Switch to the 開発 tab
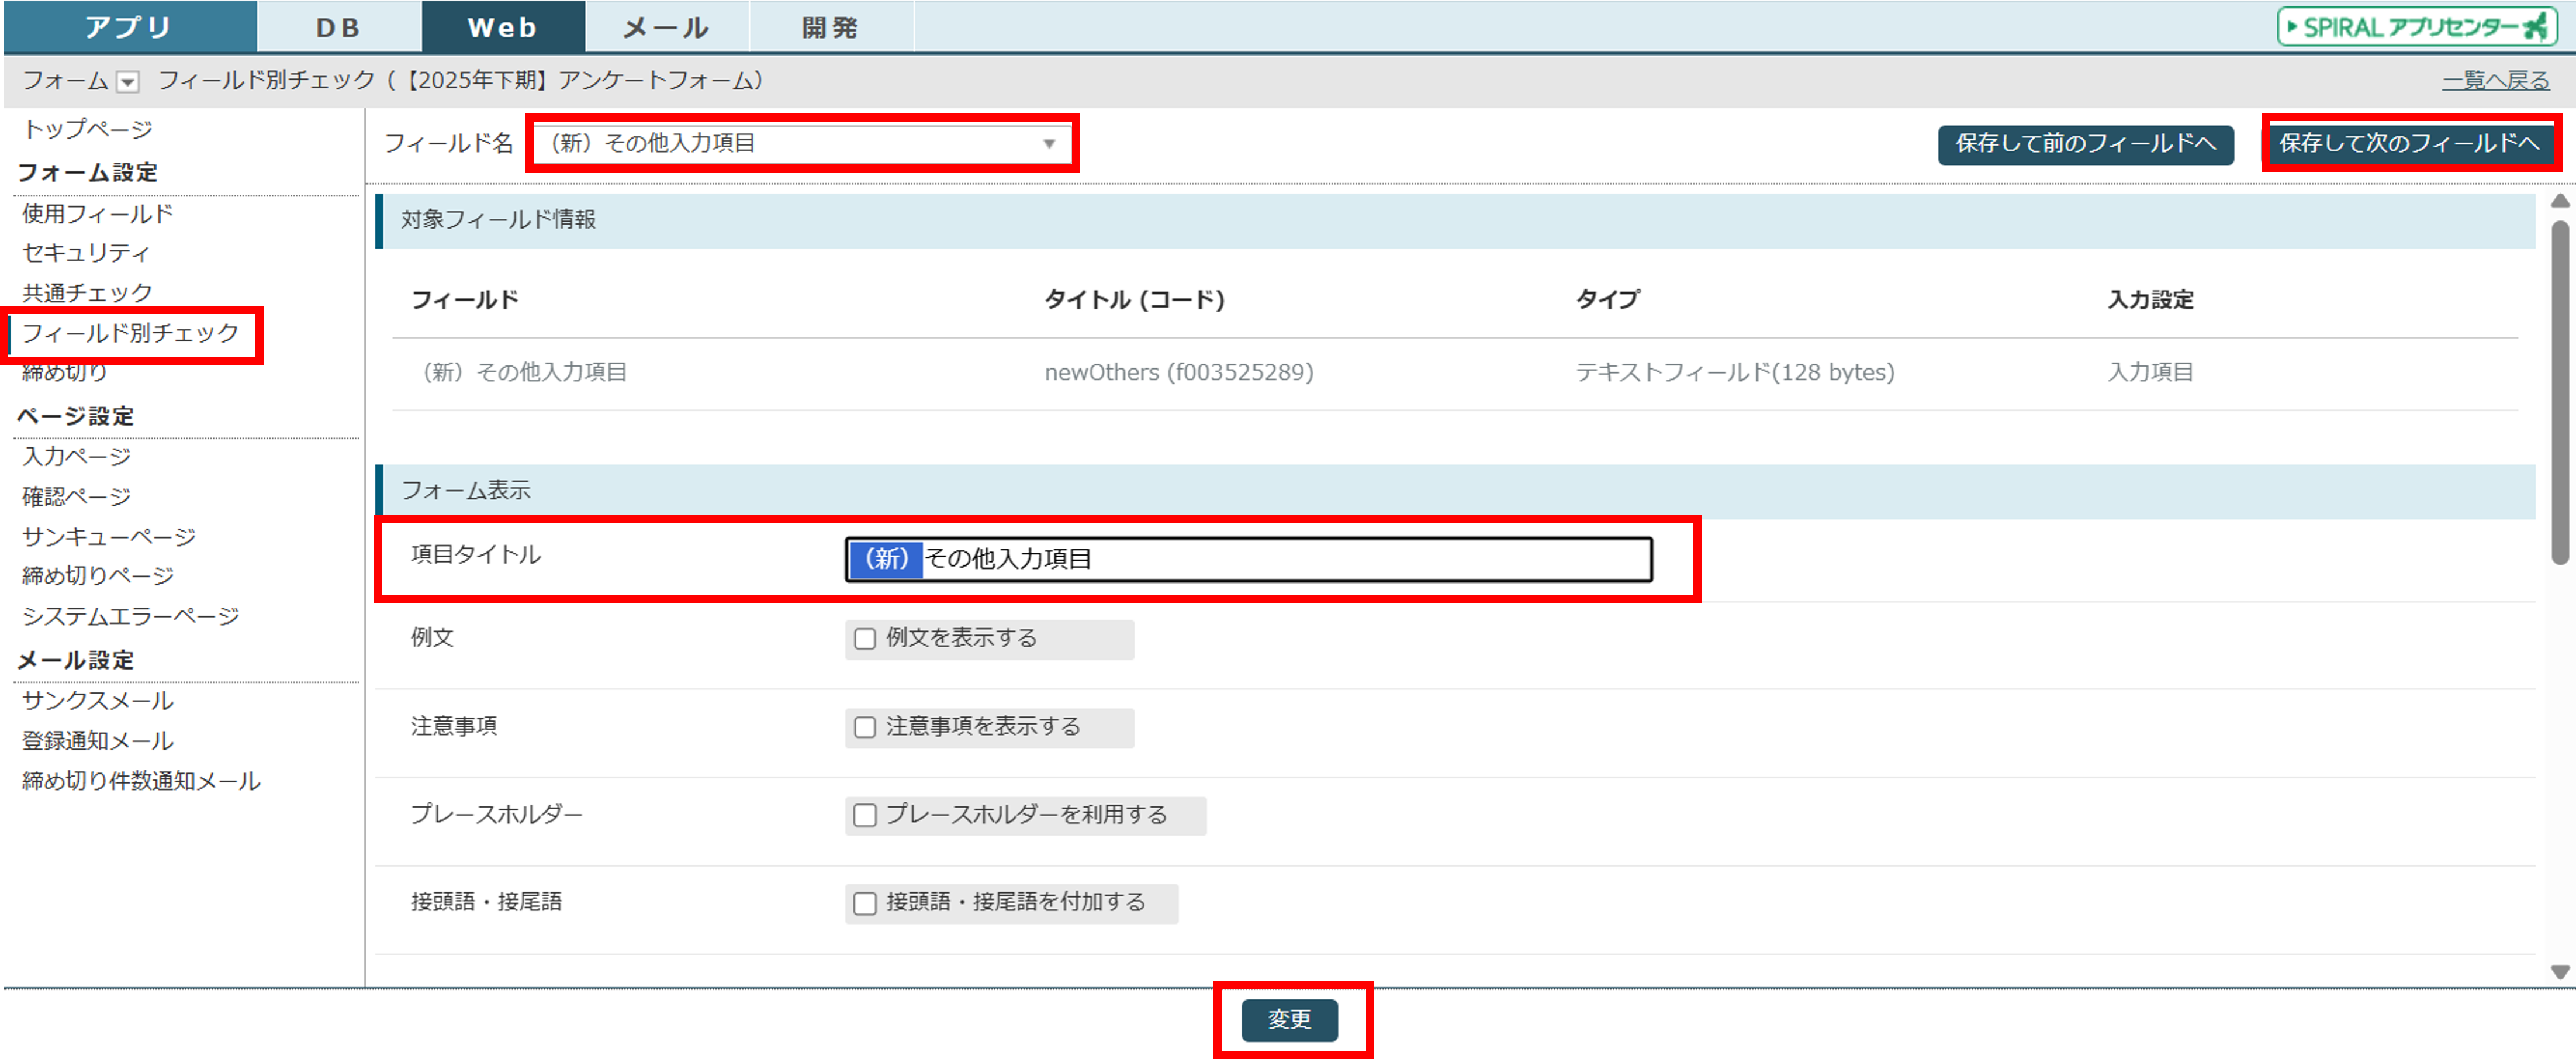Viewport: 2576px width, 1059px height. coord(830,28)
